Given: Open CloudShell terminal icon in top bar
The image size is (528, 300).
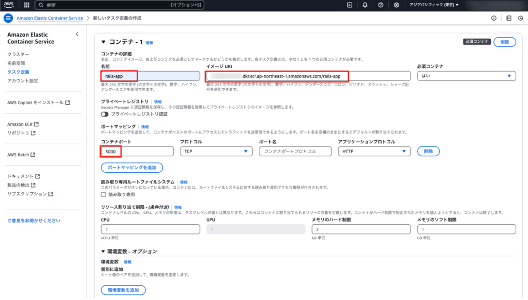Looking at the screenshot, I should (350, 5).
